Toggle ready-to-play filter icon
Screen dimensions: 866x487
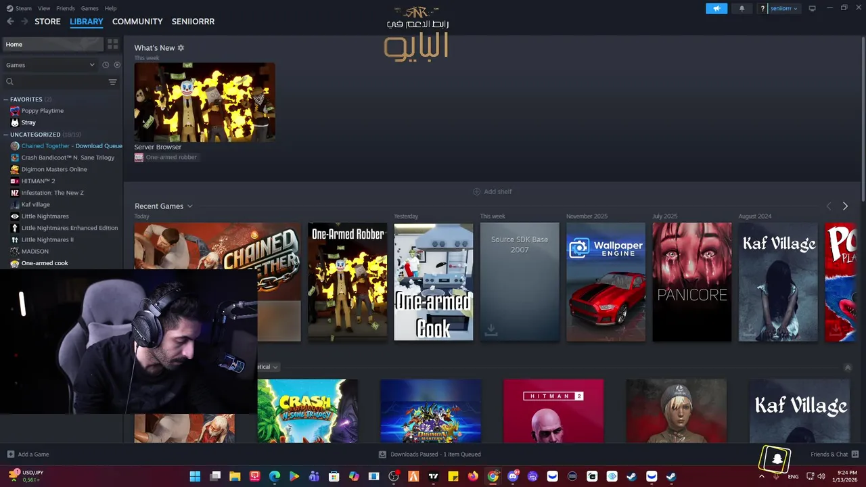tap(117, 65)
